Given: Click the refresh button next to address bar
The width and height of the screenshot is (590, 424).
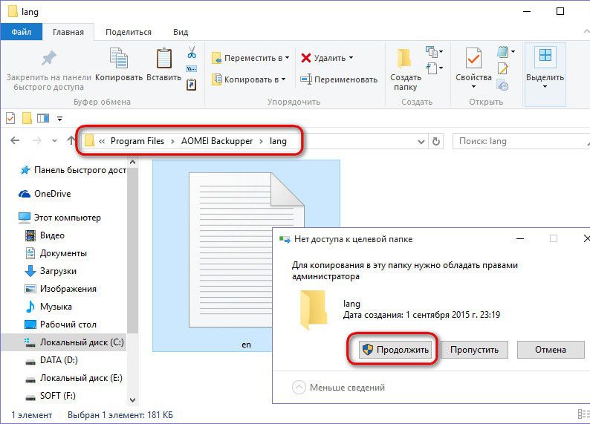Looking at the screenshot, I should pyautogui.click(x=436, y=140).
